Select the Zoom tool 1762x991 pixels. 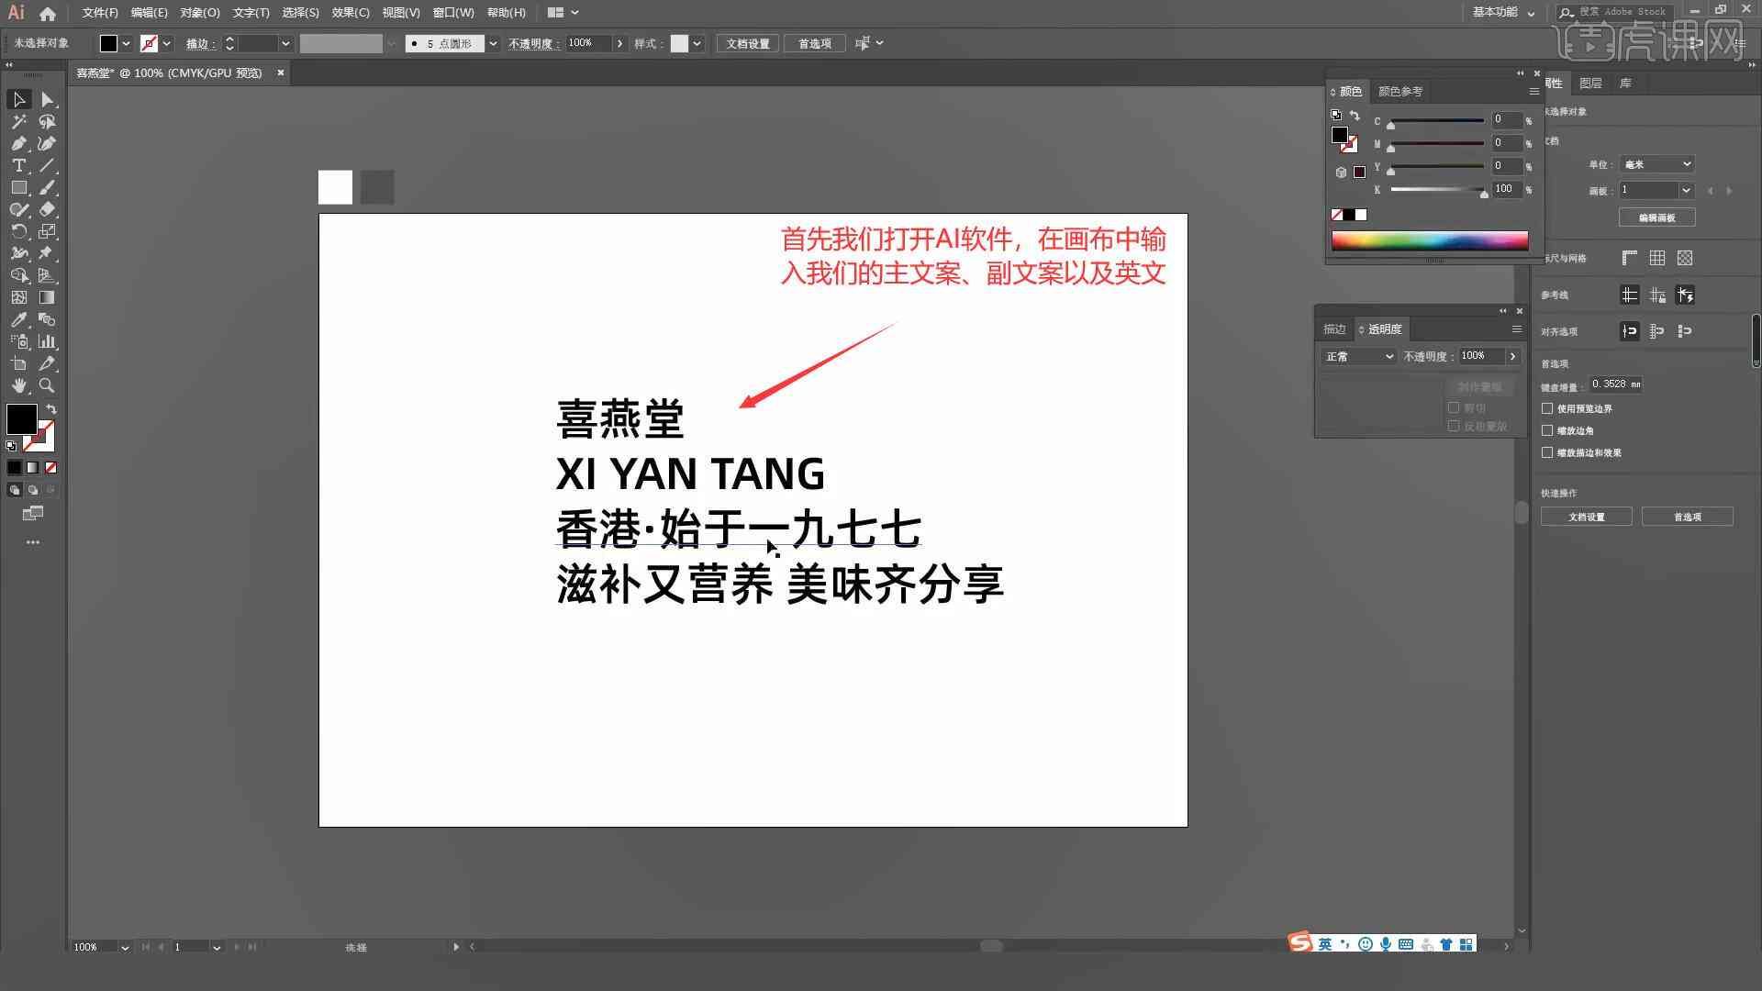[x=46, y=384]
